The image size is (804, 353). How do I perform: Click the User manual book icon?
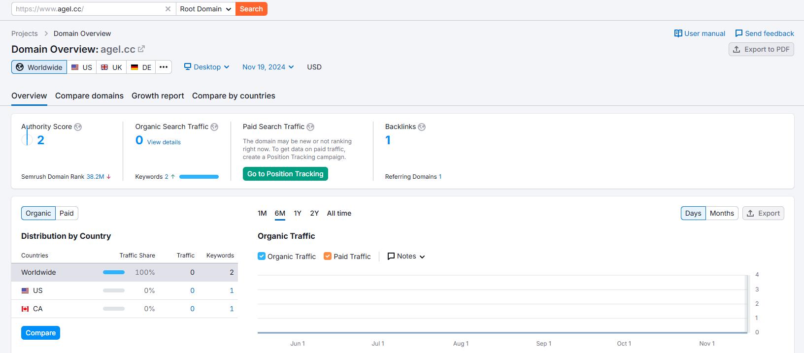click(678, 33)
